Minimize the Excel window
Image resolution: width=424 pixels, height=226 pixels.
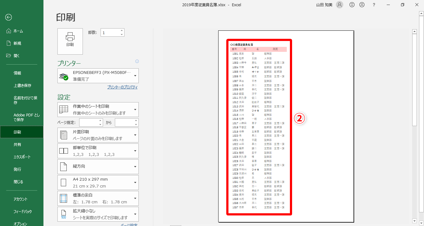pyautogui.click(x=388, y=5)
